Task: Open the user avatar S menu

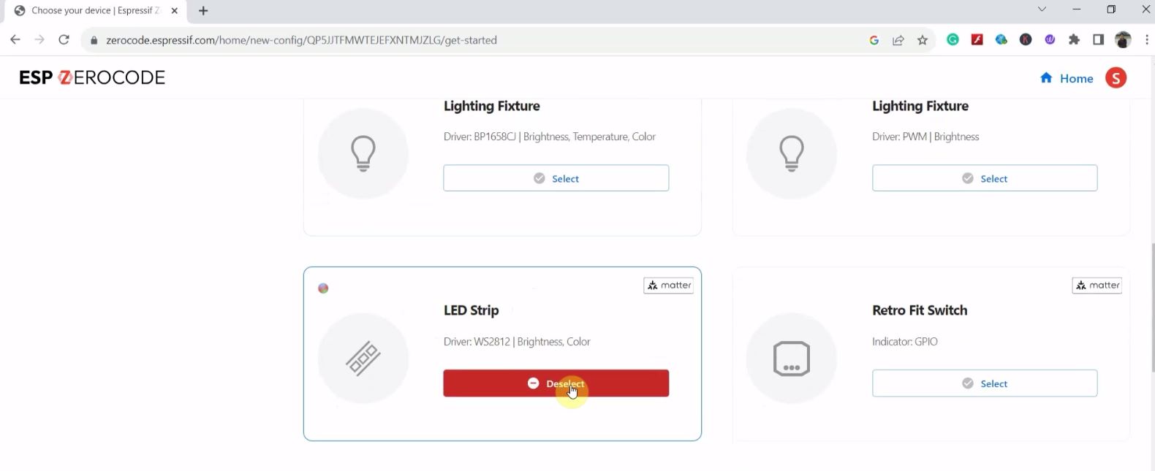Action: point(1116,78)
